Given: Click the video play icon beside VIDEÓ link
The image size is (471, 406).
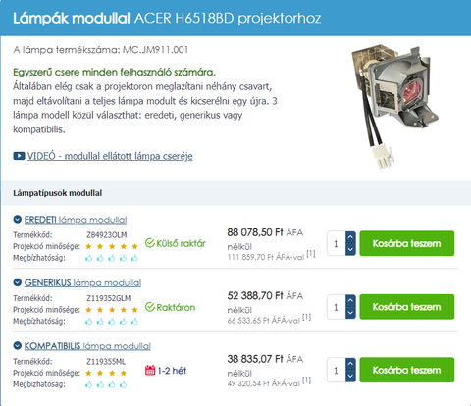Looking at the screenshot, I should [19, 156].
